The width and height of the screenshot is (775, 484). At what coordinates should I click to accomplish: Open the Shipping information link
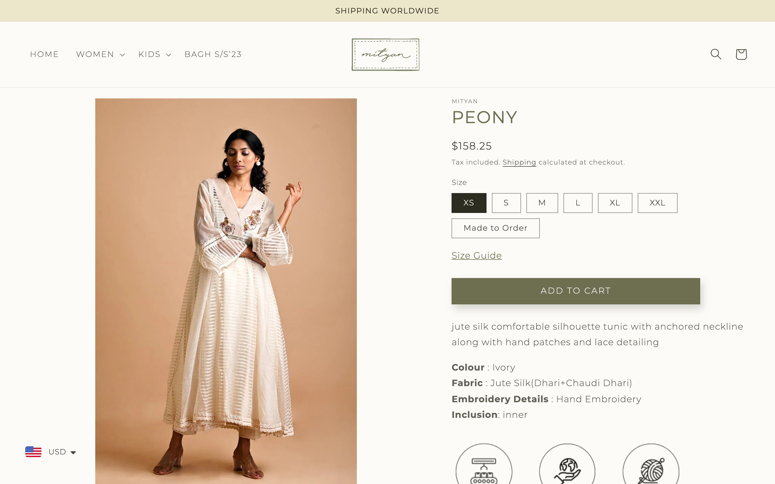[519, 162]
